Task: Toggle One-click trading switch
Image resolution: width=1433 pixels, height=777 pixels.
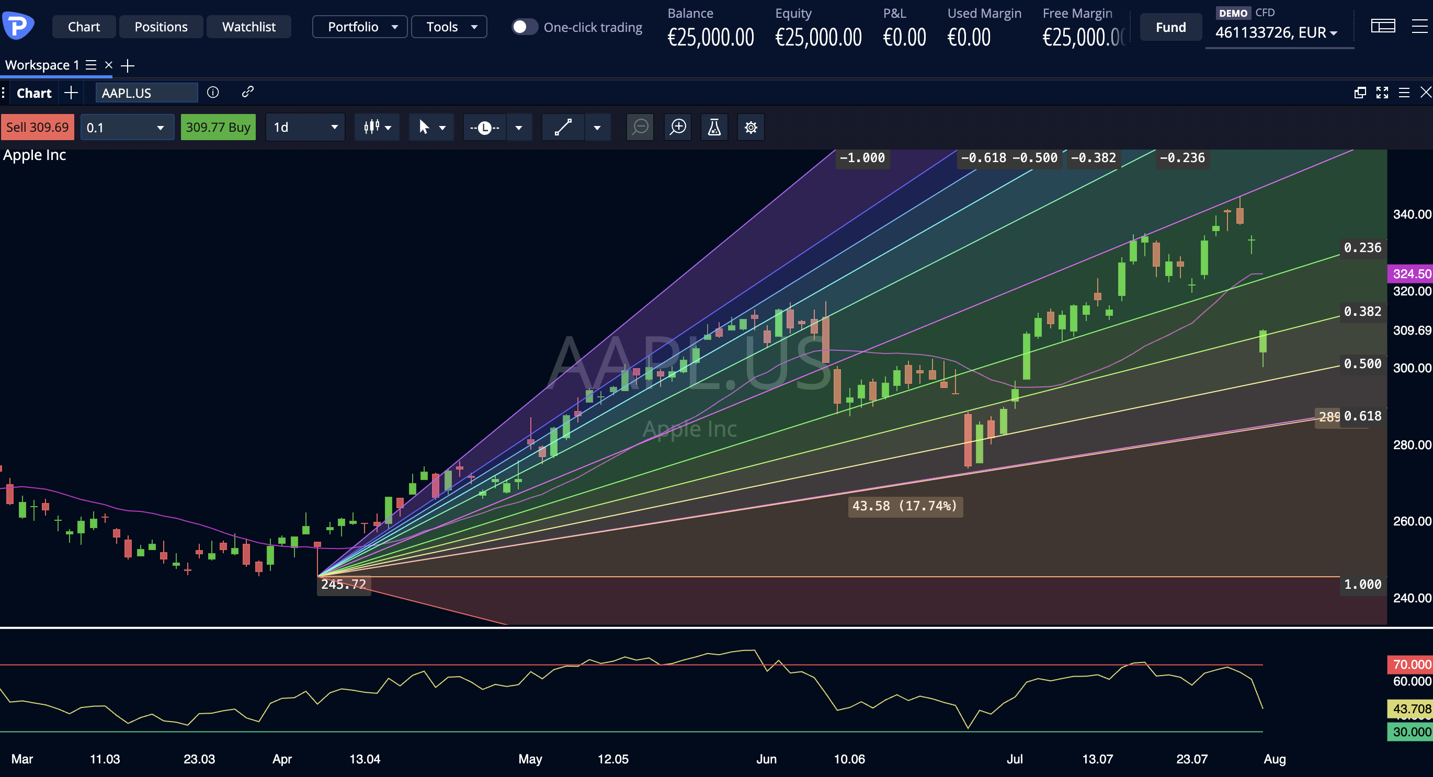Action: [x=524, y=27]
